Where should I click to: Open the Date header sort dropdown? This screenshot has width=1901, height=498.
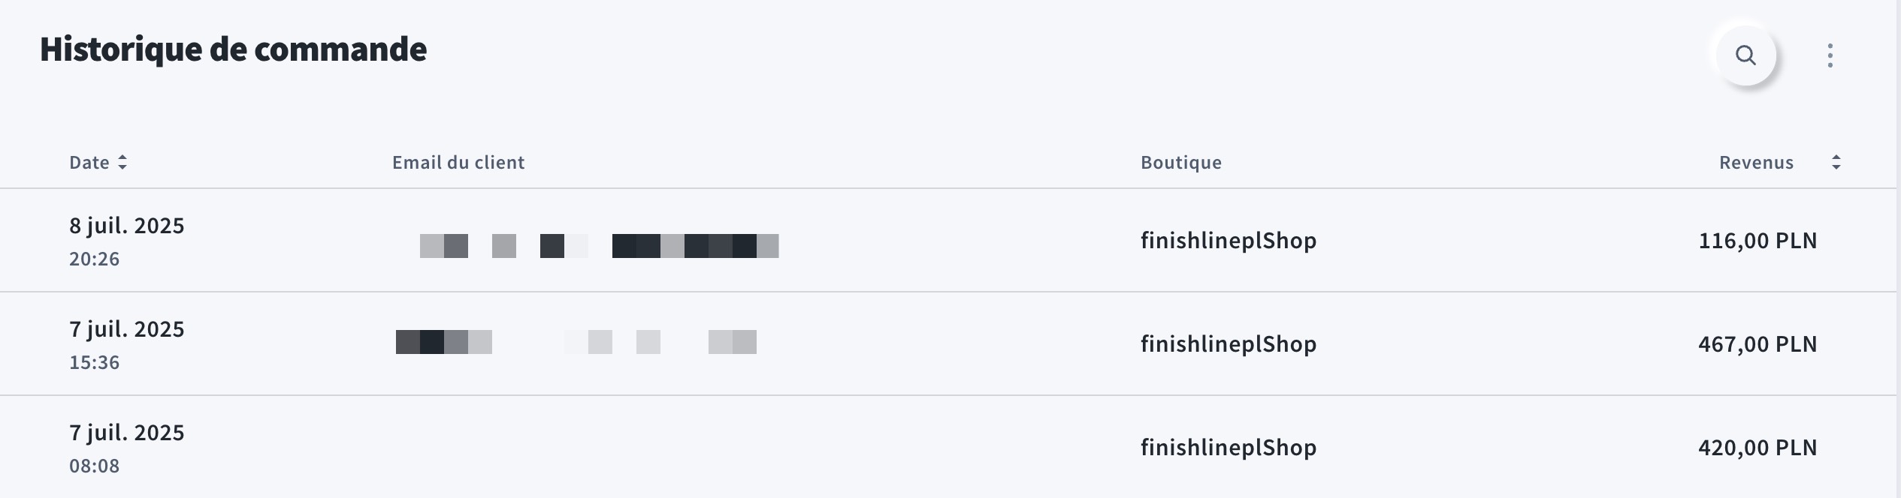(123, 160)
